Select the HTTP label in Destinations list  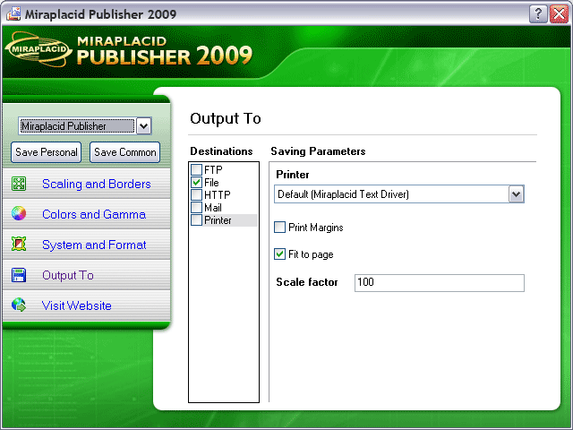[218, 195]
